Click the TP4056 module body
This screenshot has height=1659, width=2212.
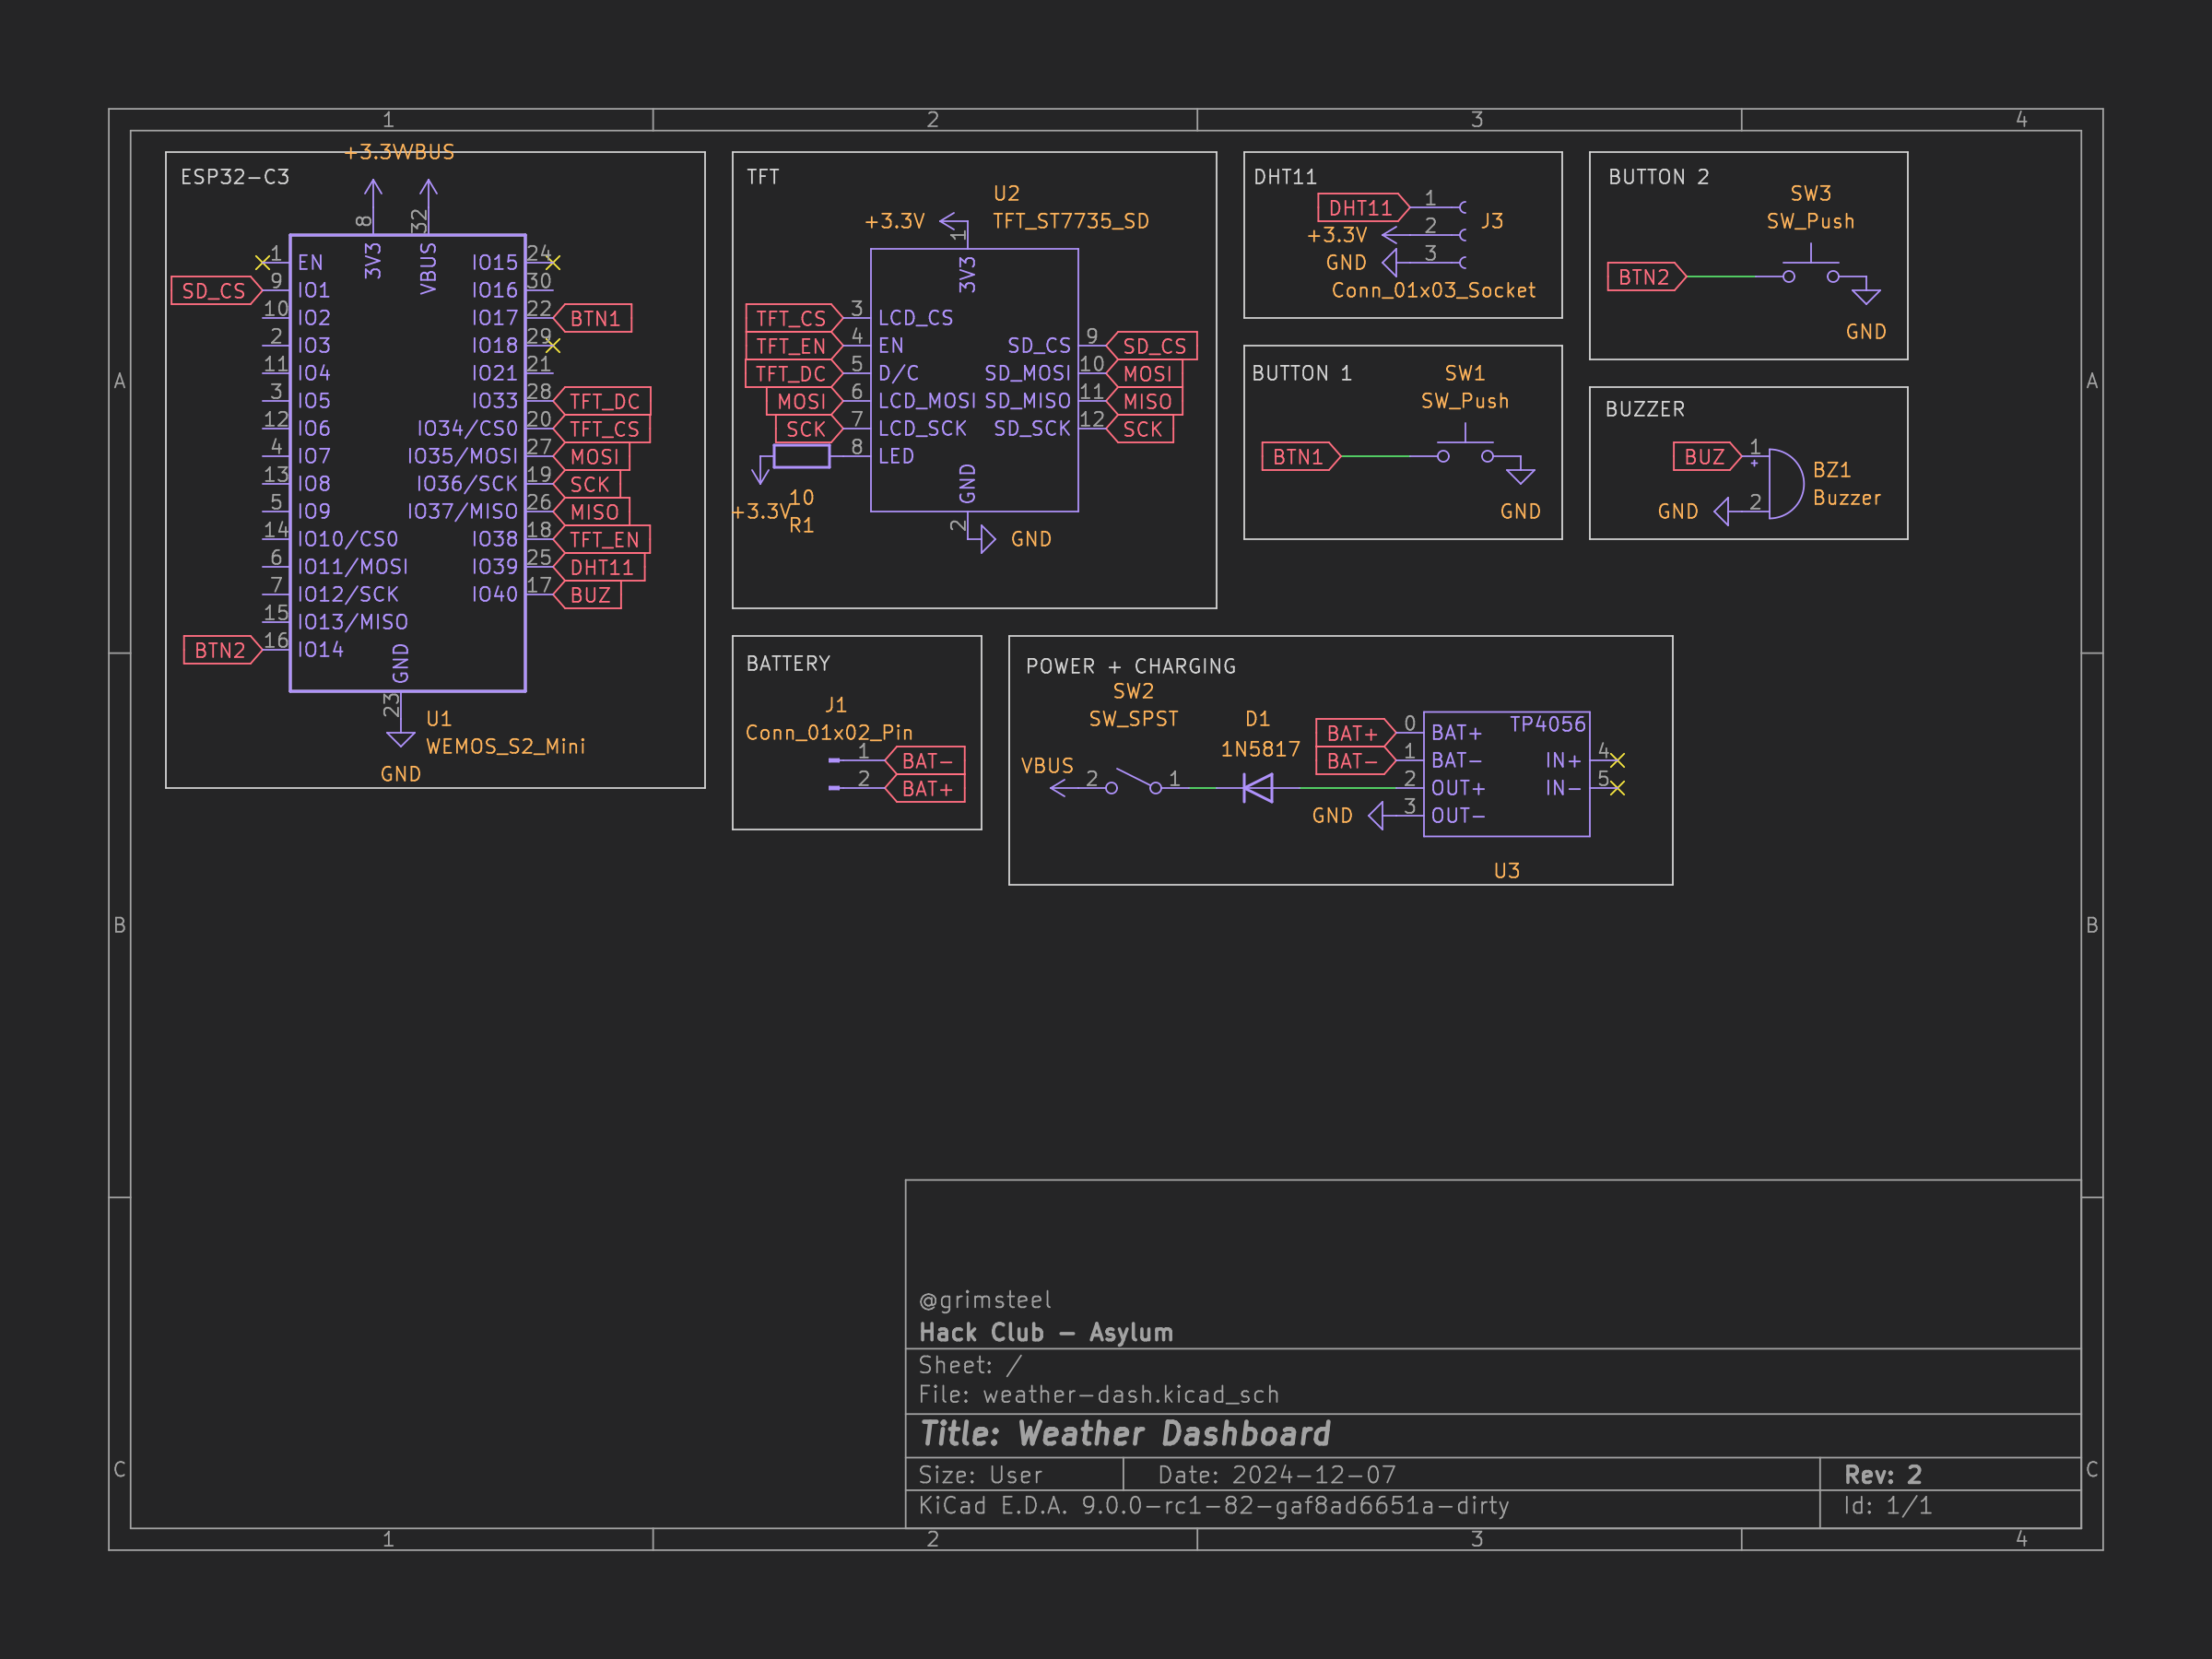1506,774
